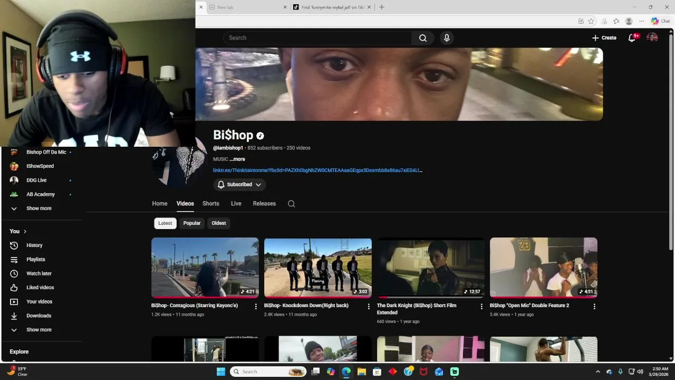Close the New tab browser tab
This screenshot has width=675, height=380.
285,7
